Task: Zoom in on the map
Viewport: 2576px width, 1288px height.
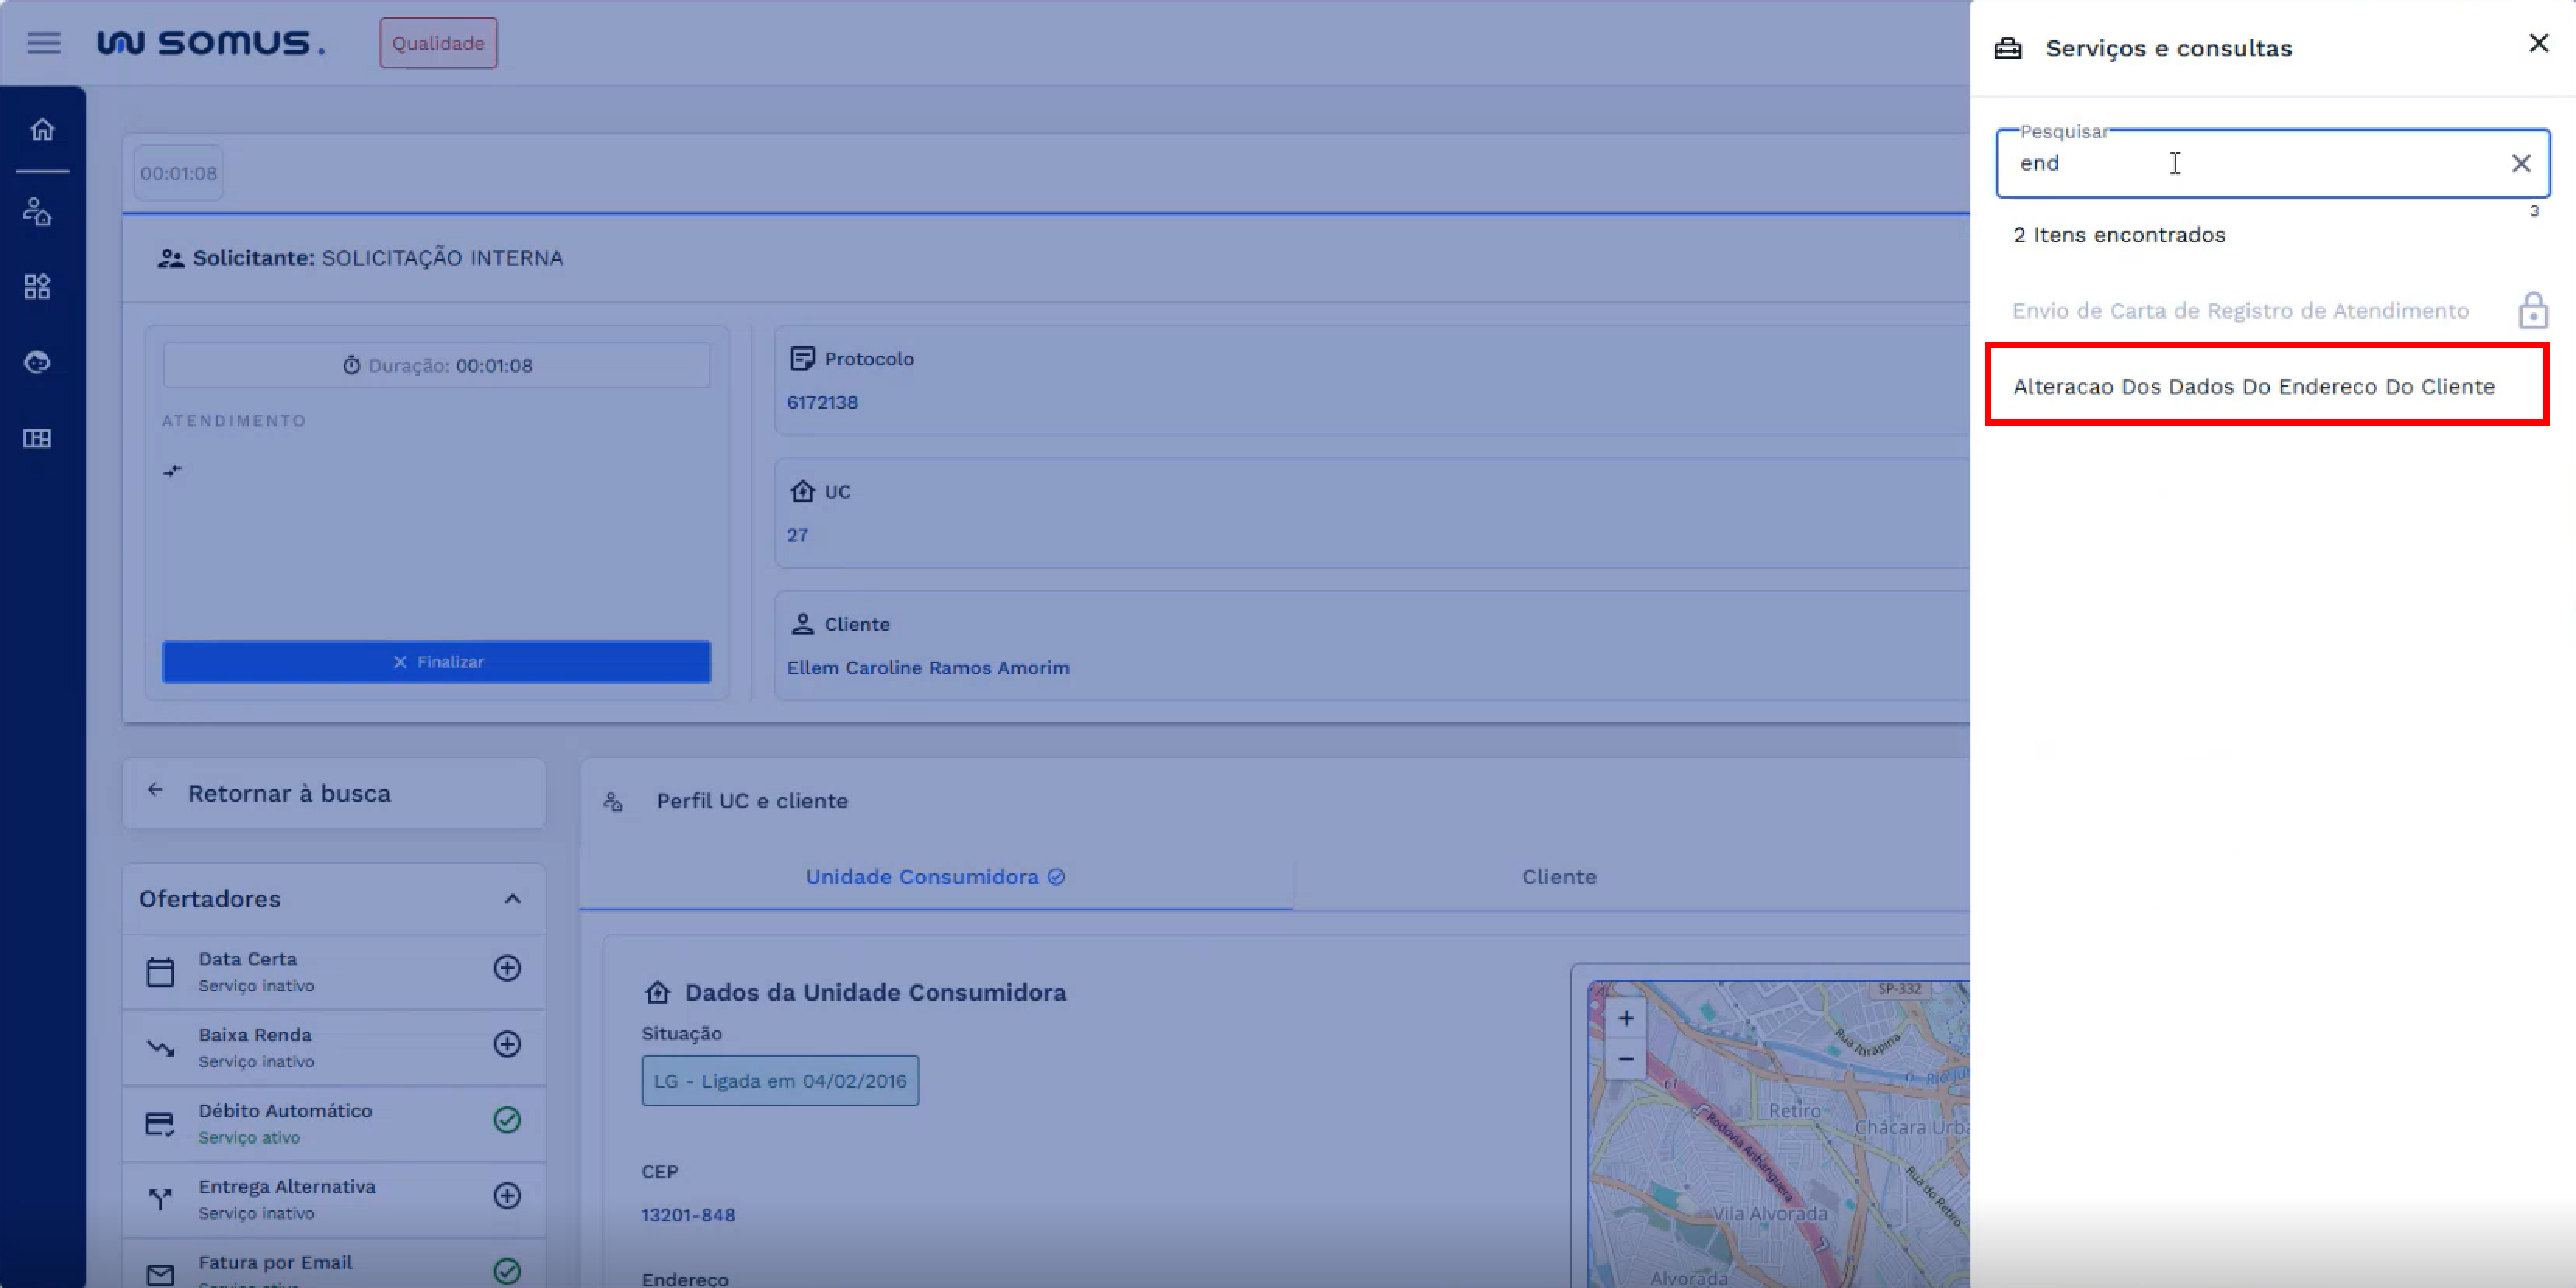Action: (1626, 1018)
